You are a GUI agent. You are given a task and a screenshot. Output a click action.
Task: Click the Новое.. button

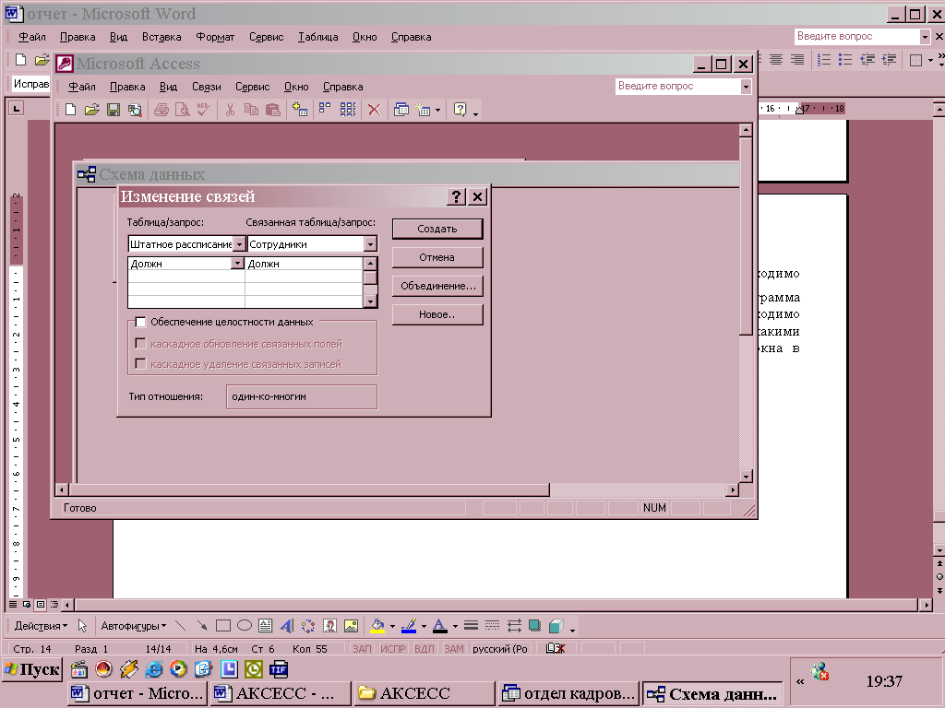tap(437, 314)
